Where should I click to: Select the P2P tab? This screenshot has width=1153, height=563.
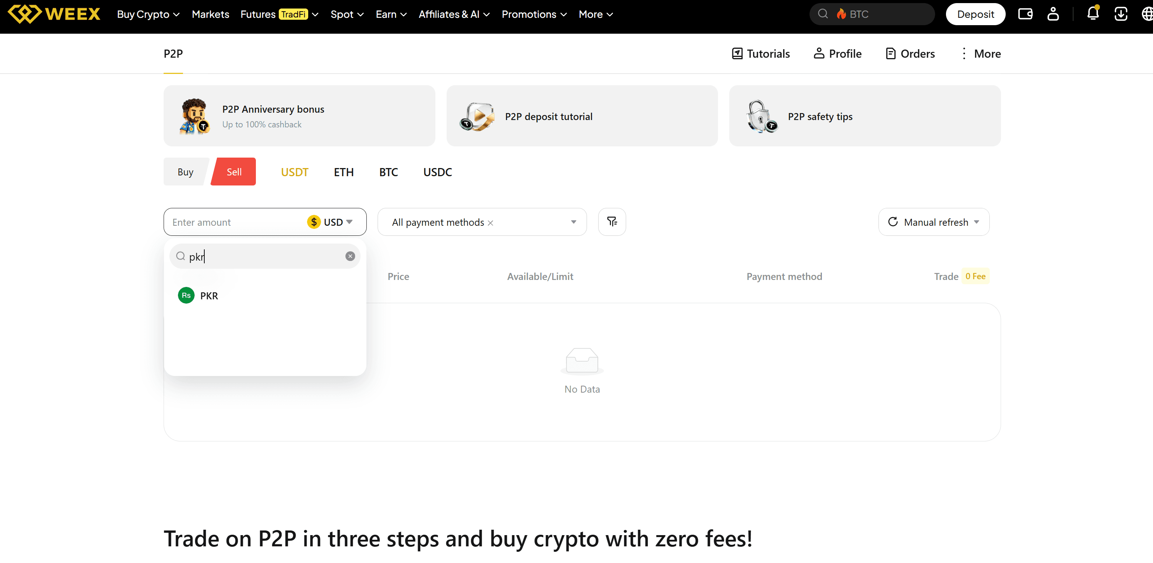point(173,54)
